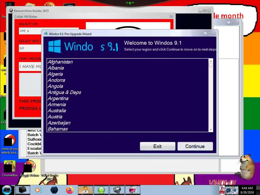The height and width of the screenshot is (195, 260).
Task: Click the taskbar clock showing 4:44 AM
Action: point(247,190)
